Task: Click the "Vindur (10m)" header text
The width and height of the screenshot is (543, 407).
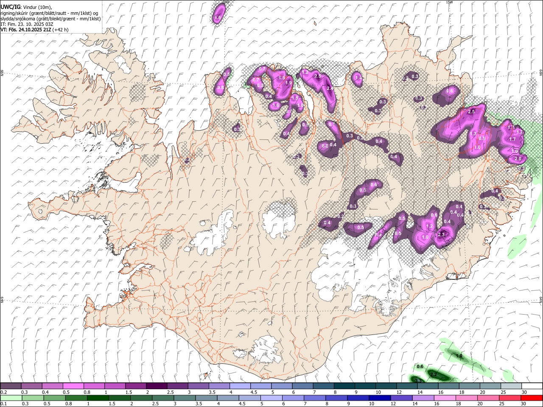Action: click(37, 7)
